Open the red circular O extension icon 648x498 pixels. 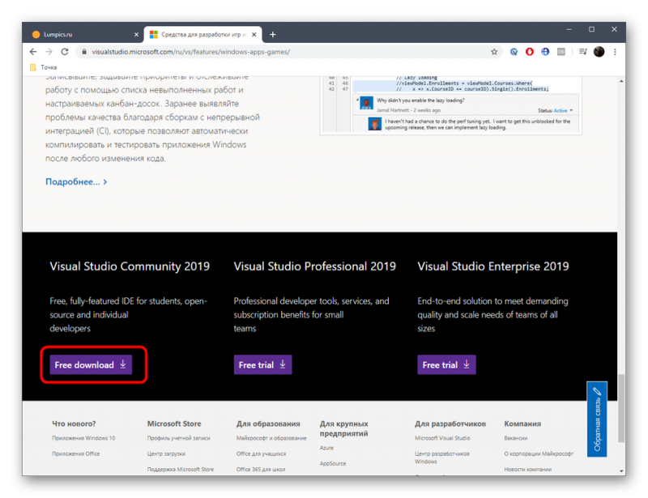pos(530,52)
